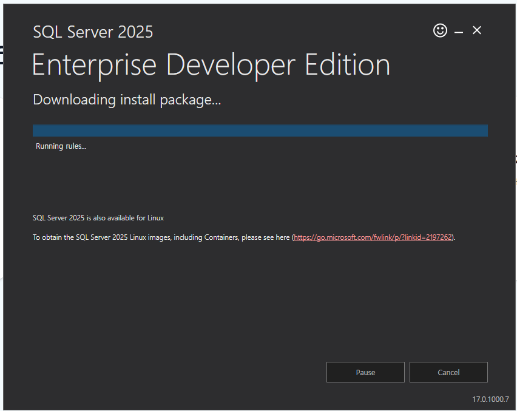Viewport: 517px width, 411px height.
Task: Click 'SQL Server 2025 is also available for Linux'
Action: (x=98, y=218)
